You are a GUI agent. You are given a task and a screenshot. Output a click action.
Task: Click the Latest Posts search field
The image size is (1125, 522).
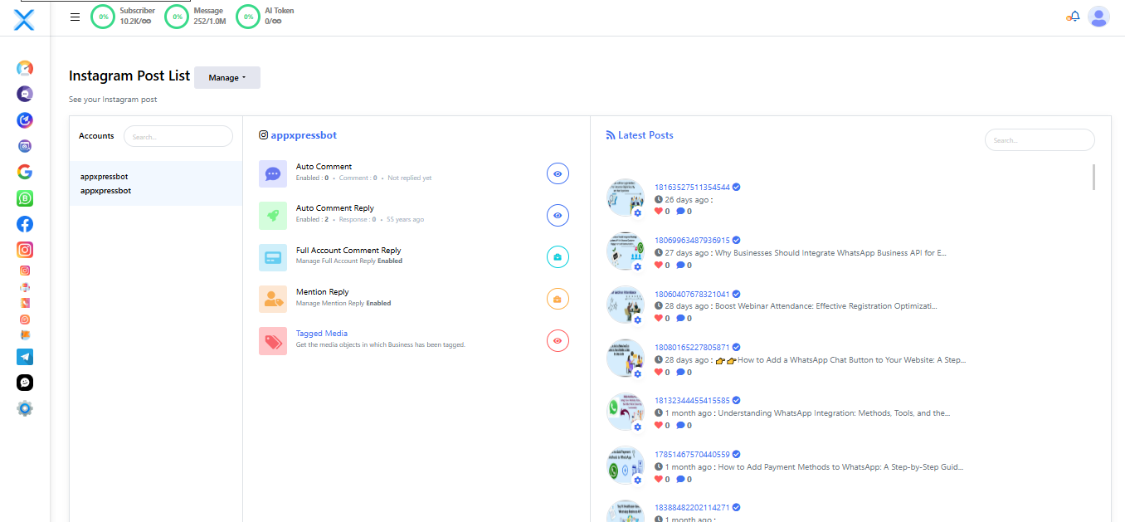(x=1039, y=140)
